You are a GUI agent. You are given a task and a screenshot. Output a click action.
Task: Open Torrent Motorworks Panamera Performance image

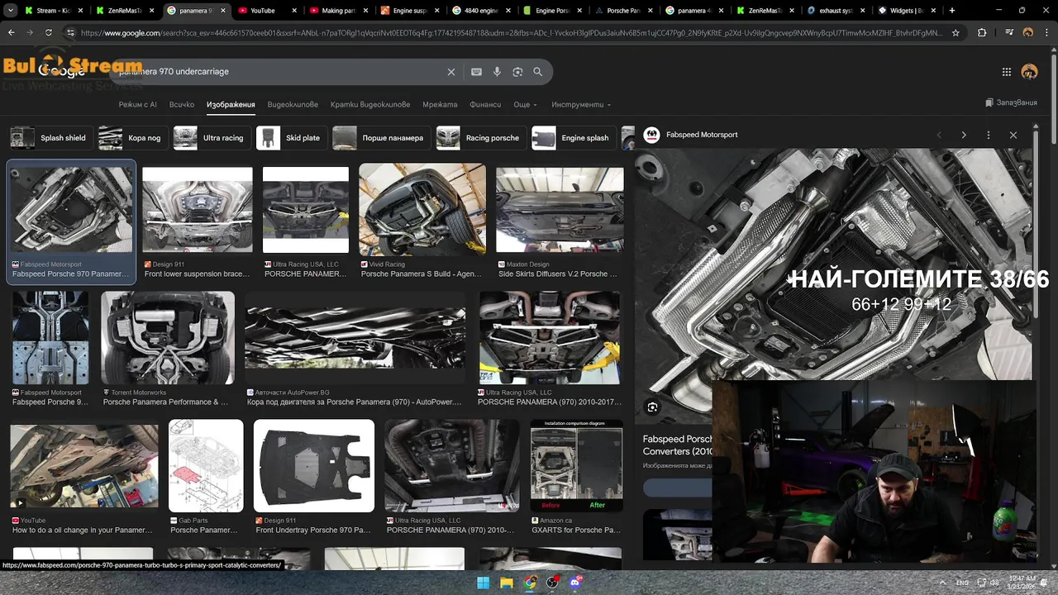click(x=168, y=337)
